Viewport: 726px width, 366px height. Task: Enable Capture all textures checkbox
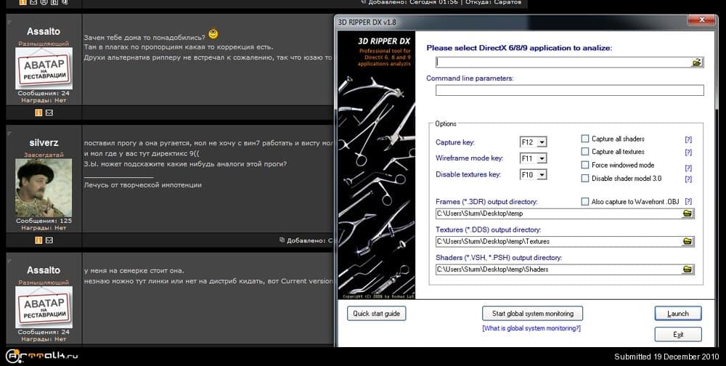pyautogui.click(x=584, y=152)
